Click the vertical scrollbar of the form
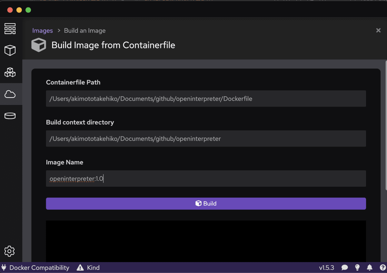The image size is (387, 273). (x=386, y=126)
